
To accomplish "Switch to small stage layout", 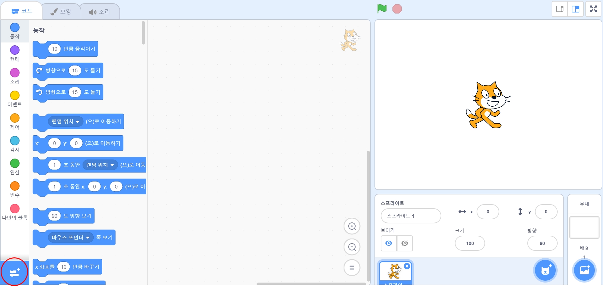I will click(x=560, y=9).
